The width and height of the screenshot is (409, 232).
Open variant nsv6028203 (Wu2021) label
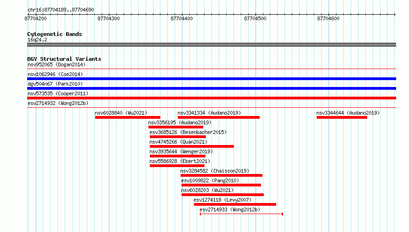click(x=207, y=190)
